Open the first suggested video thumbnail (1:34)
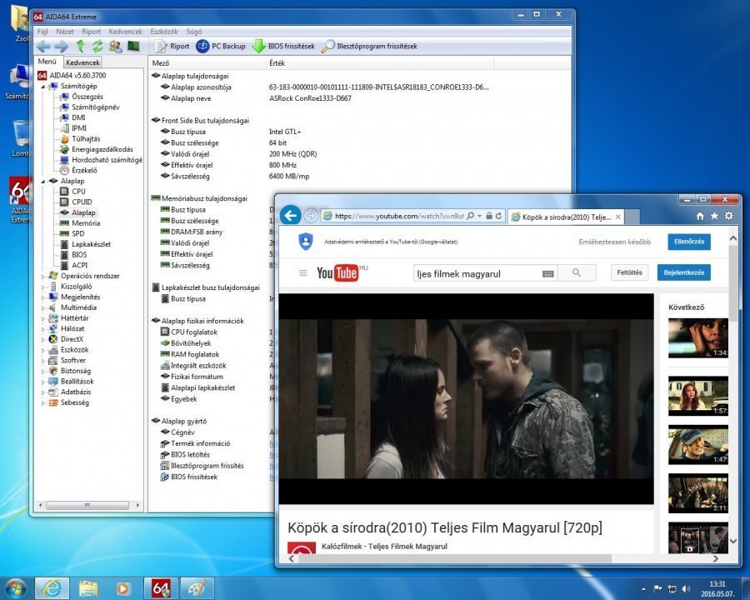 tap(697, 337)
